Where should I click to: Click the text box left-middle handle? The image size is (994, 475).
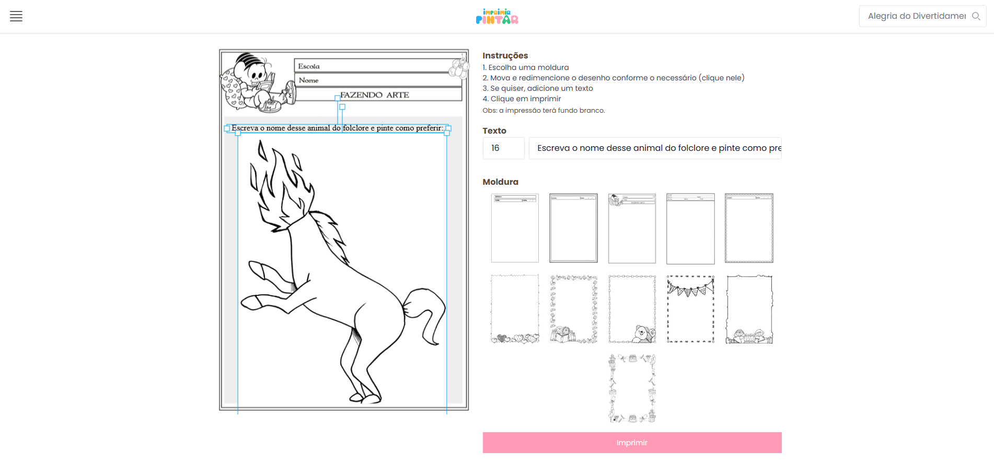[227, 128]
